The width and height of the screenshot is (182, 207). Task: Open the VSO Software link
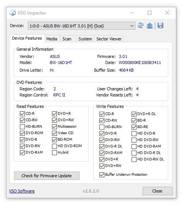(x=22, y=191)
